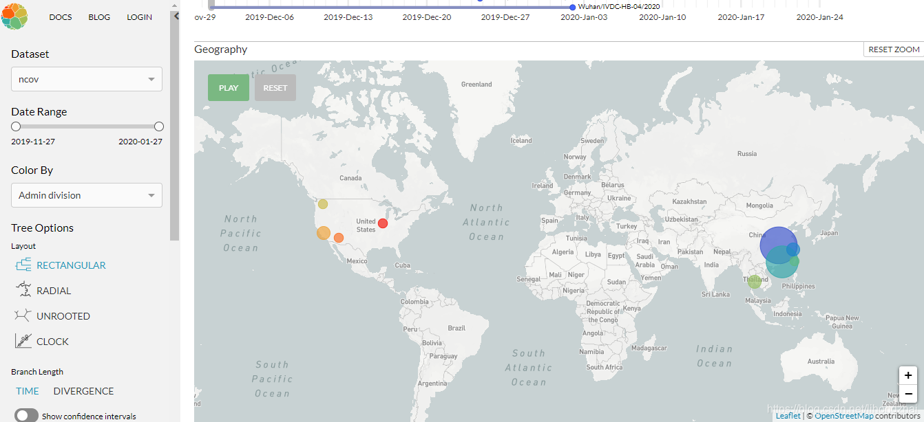Click the 2020-Jan-03 axis label
This screenshot has width=924, height=422.
coord(584,17)
